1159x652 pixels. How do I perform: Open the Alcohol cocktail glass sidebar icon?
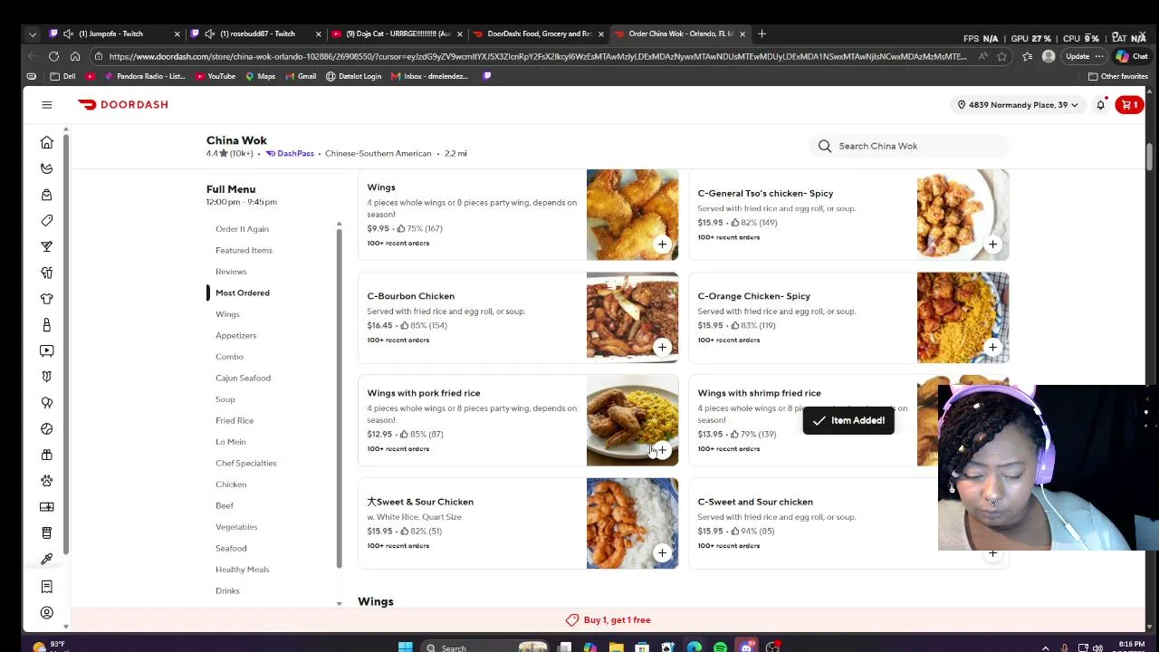click(47, 246)
